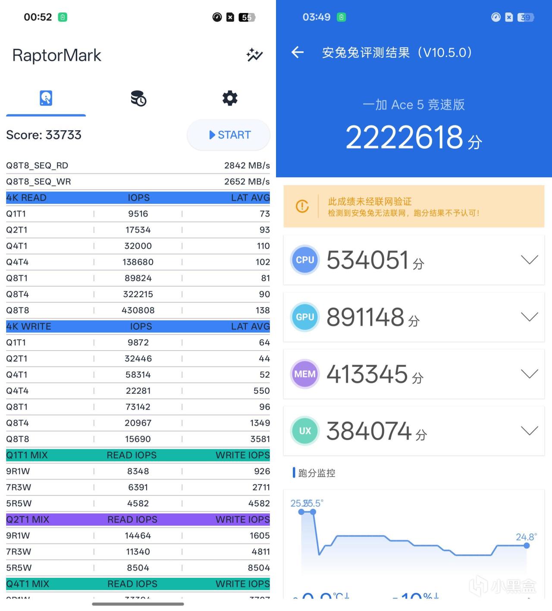The image size is (552, 611).
Task: Tap the home gesture bar
Action: pos(138,604)
